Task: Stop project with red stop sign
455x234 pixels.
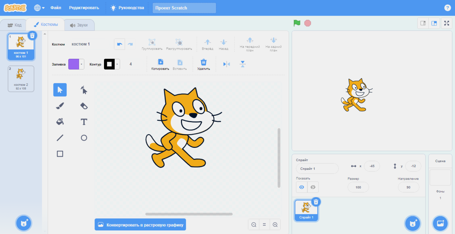Action: coord(308,23)
